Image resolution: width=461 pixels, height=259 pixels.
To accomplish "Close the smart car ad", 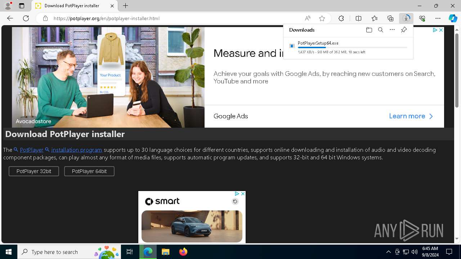I will click(x=243, y=194).
